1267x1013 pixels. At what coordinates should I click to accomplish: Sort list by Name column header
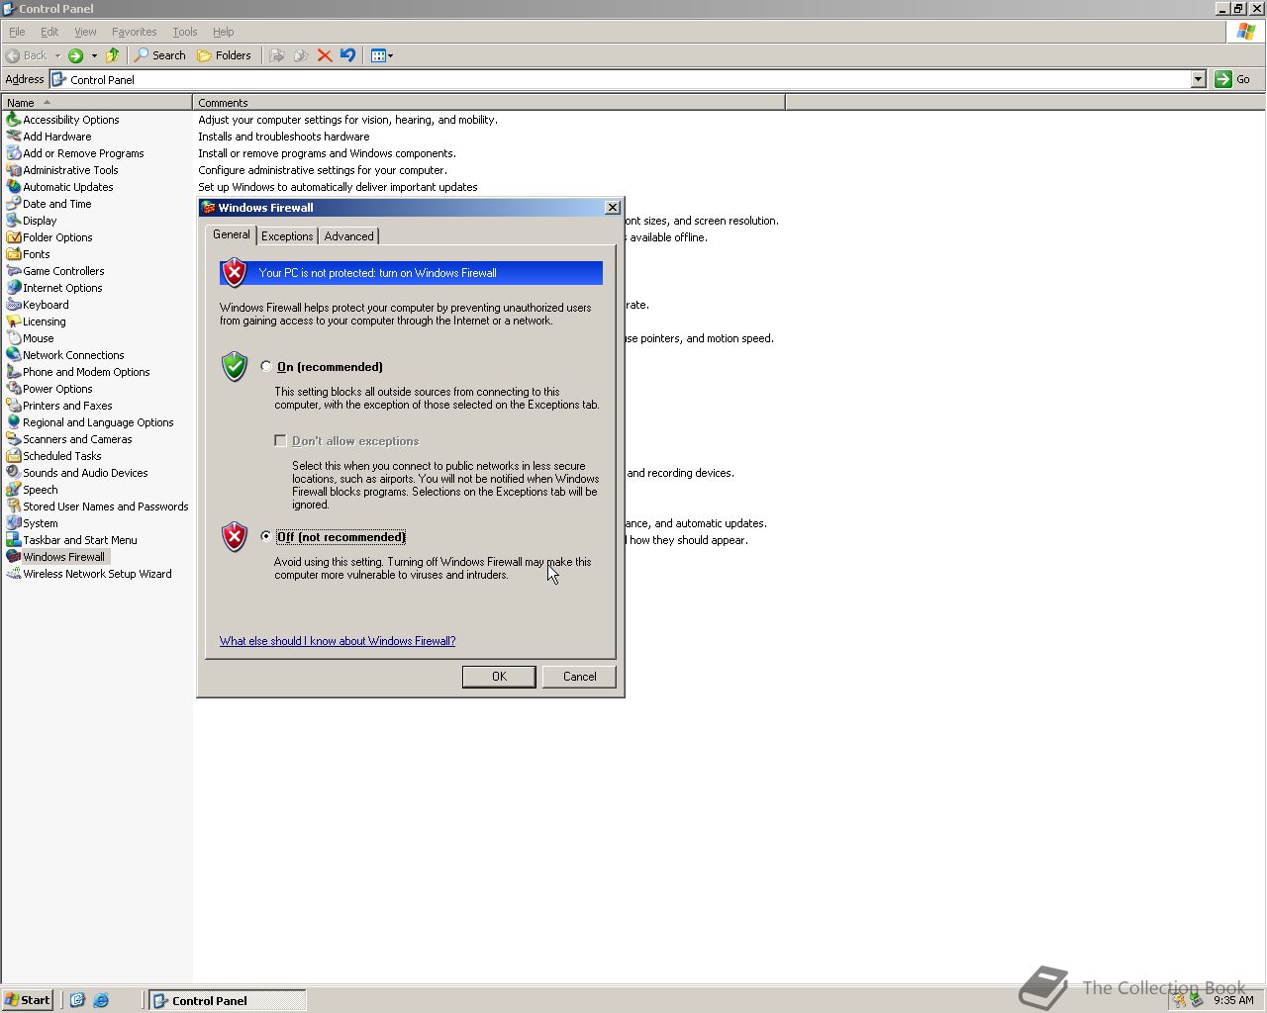tap(96, 102)
